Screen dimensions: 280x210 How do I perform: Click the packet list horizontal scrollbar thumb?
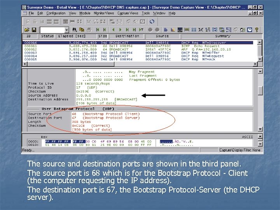(70, 64)
